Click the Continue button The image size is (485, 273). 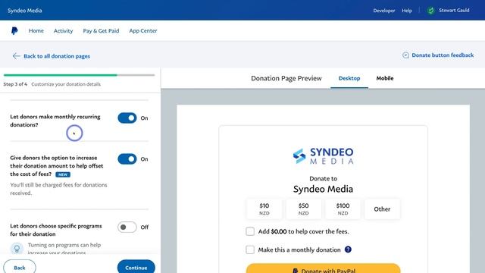(x=136, y=267)
